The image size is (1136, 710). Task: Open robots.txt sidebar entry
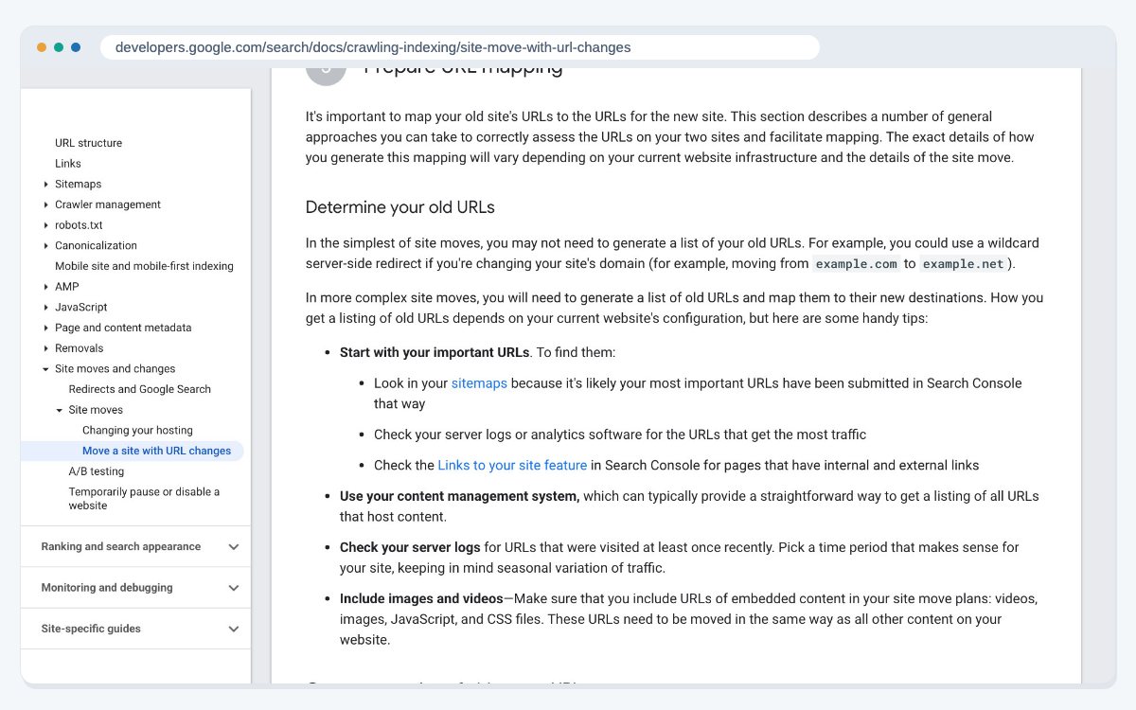(79, 225)
